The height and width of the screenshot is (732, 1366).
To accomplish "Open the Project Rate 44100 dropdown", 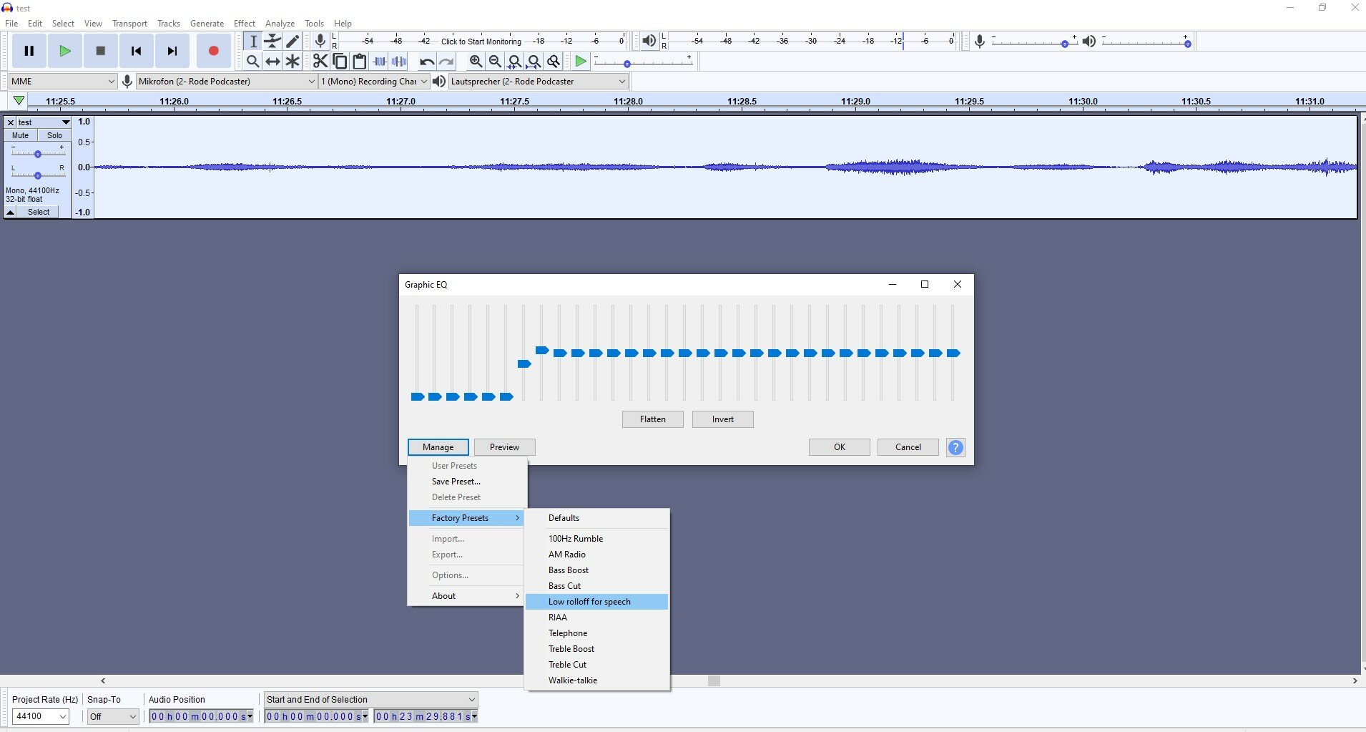I will (x=41, y=716).
